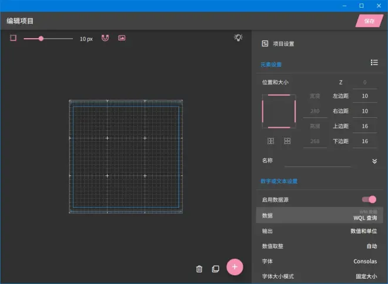The image size is (388, 284).
Task: Toggle the magnet snap icon
Action: click(x=105, y=38)
